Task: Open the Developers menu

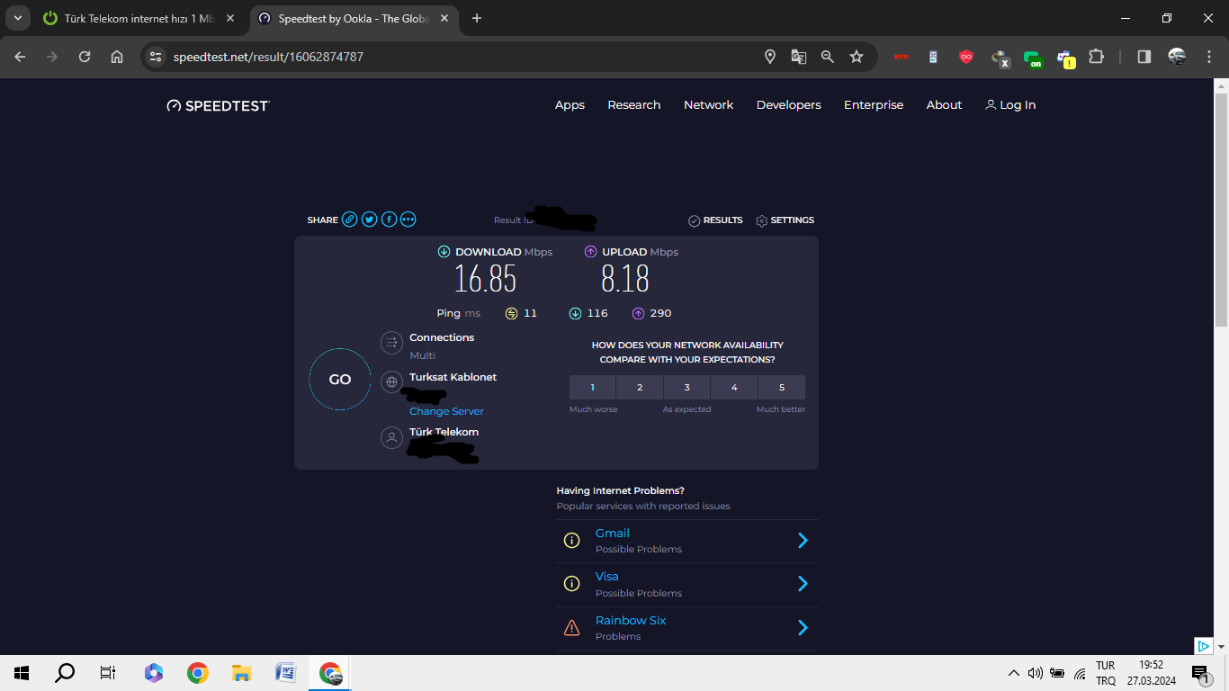Action: coord(789,105)
